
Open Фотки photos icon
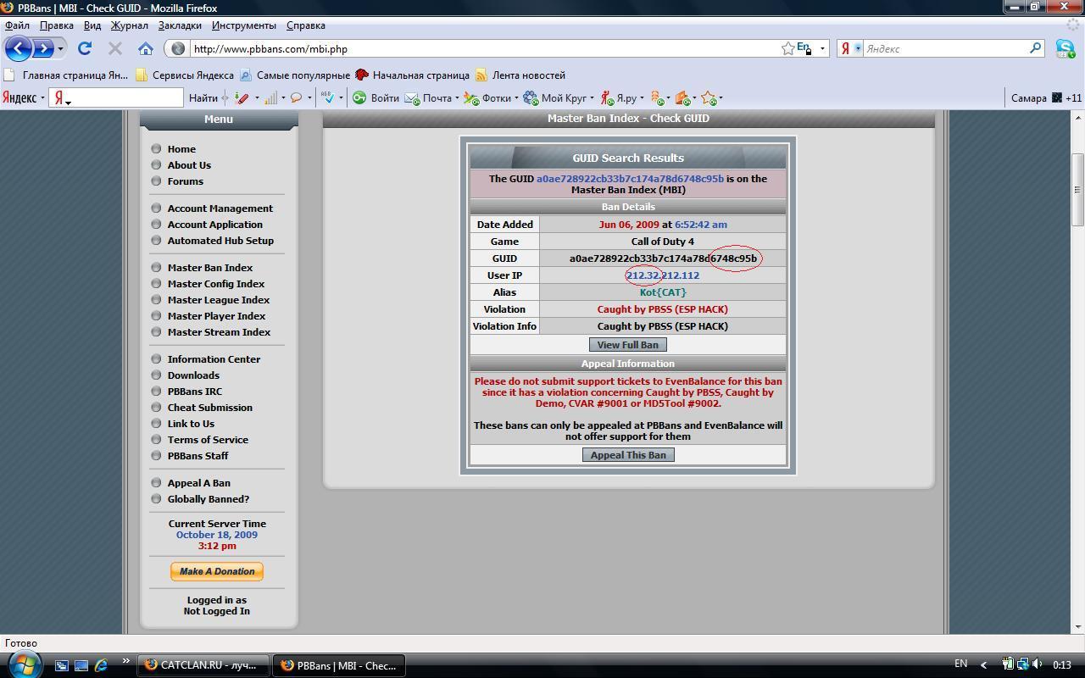point(471,97)
